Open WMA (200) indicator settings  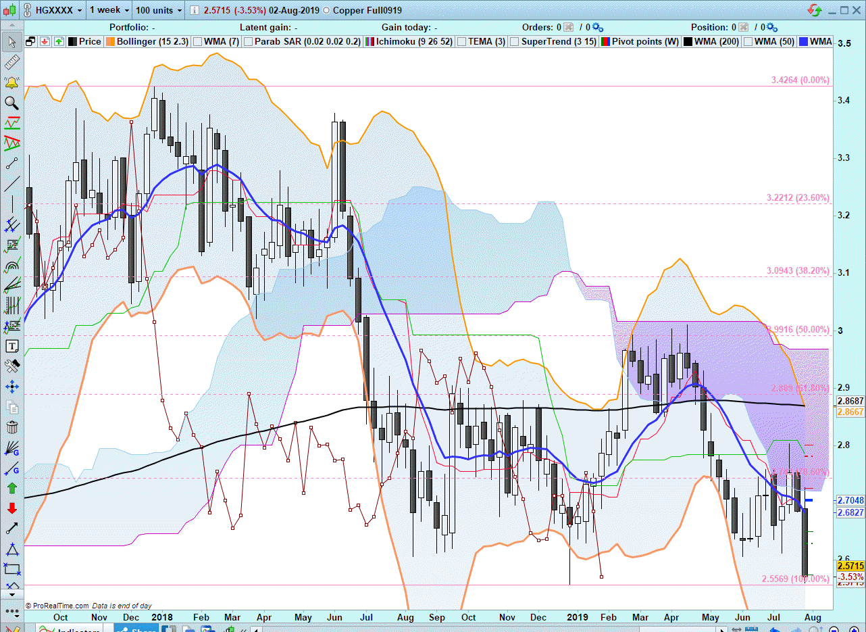pyautogui.click(x=716, y=41)
